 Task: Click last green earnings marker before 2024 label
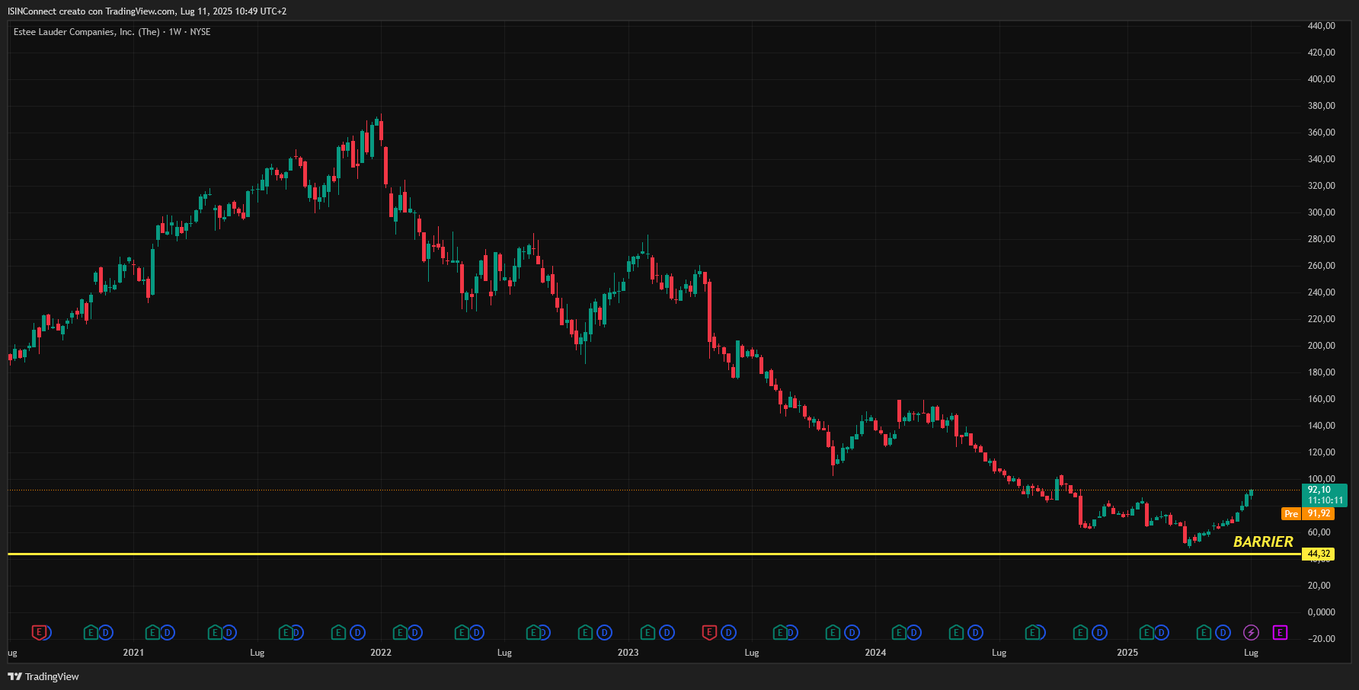[x=833, y=632]
